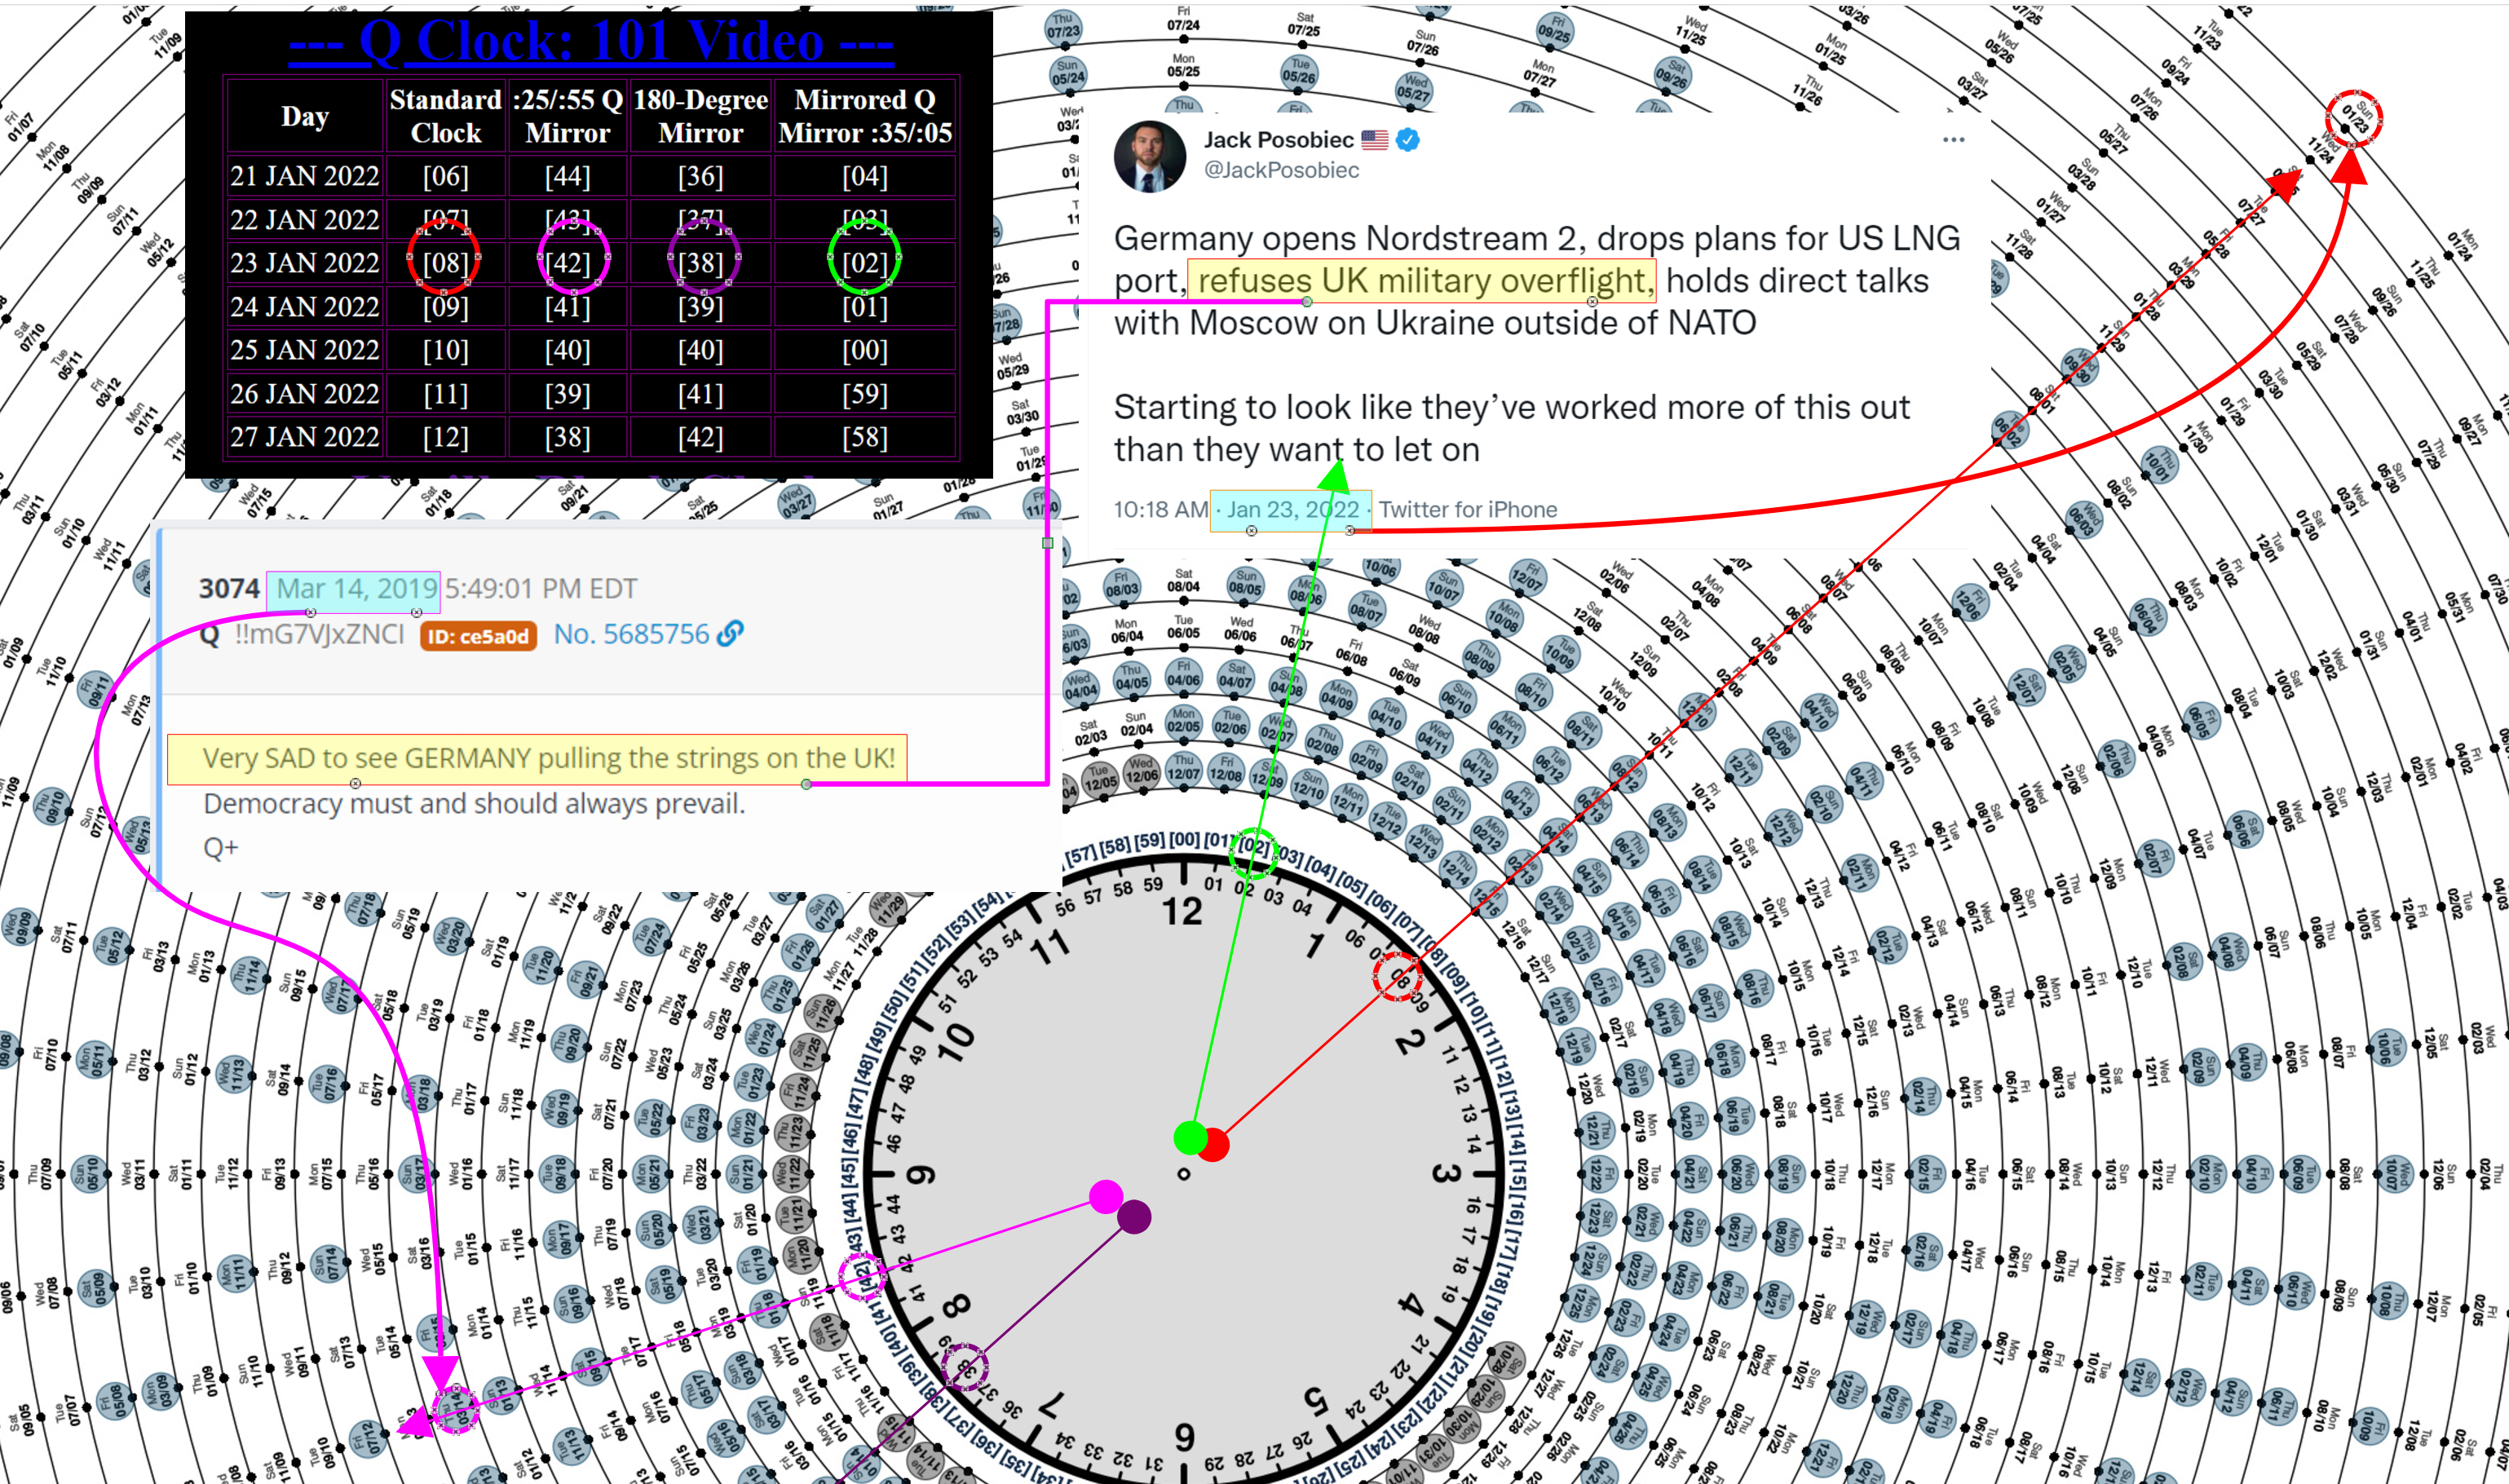Click the tweet date Jan 23, 2022
The height and width of the screenshot is (1484, 2509).
(x=1292, y=510)
